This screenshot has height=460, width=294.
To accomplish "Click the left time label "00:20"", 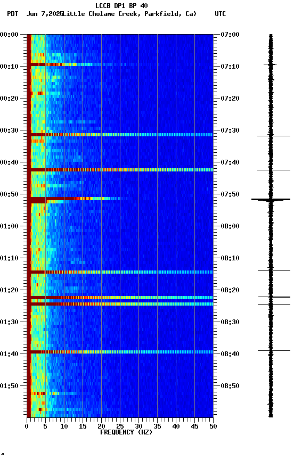I will pyautogui.click(x=9, y=98).
